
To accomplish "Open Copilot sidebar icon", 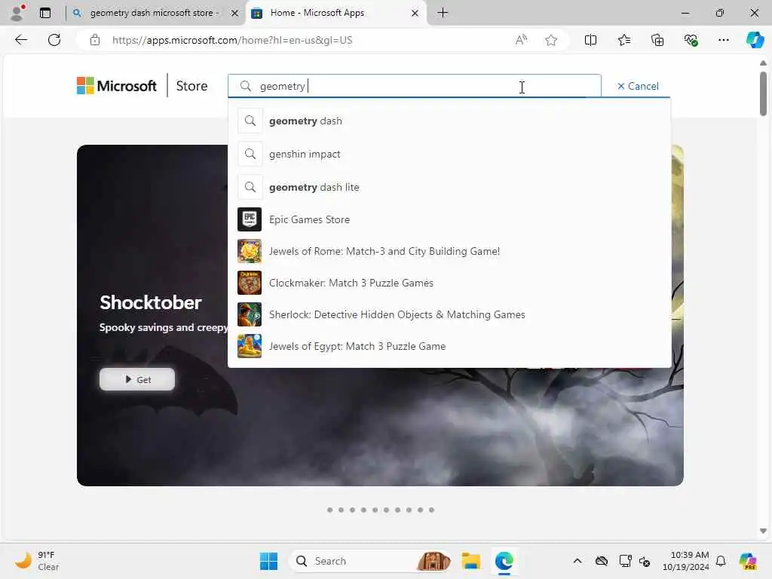I will [755, 40].
